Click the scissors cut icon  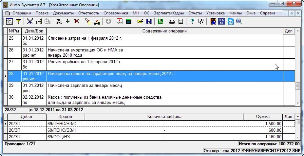click(30, 21)
